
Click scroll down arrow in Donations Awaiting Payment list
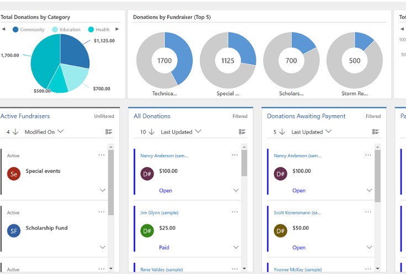377,268
